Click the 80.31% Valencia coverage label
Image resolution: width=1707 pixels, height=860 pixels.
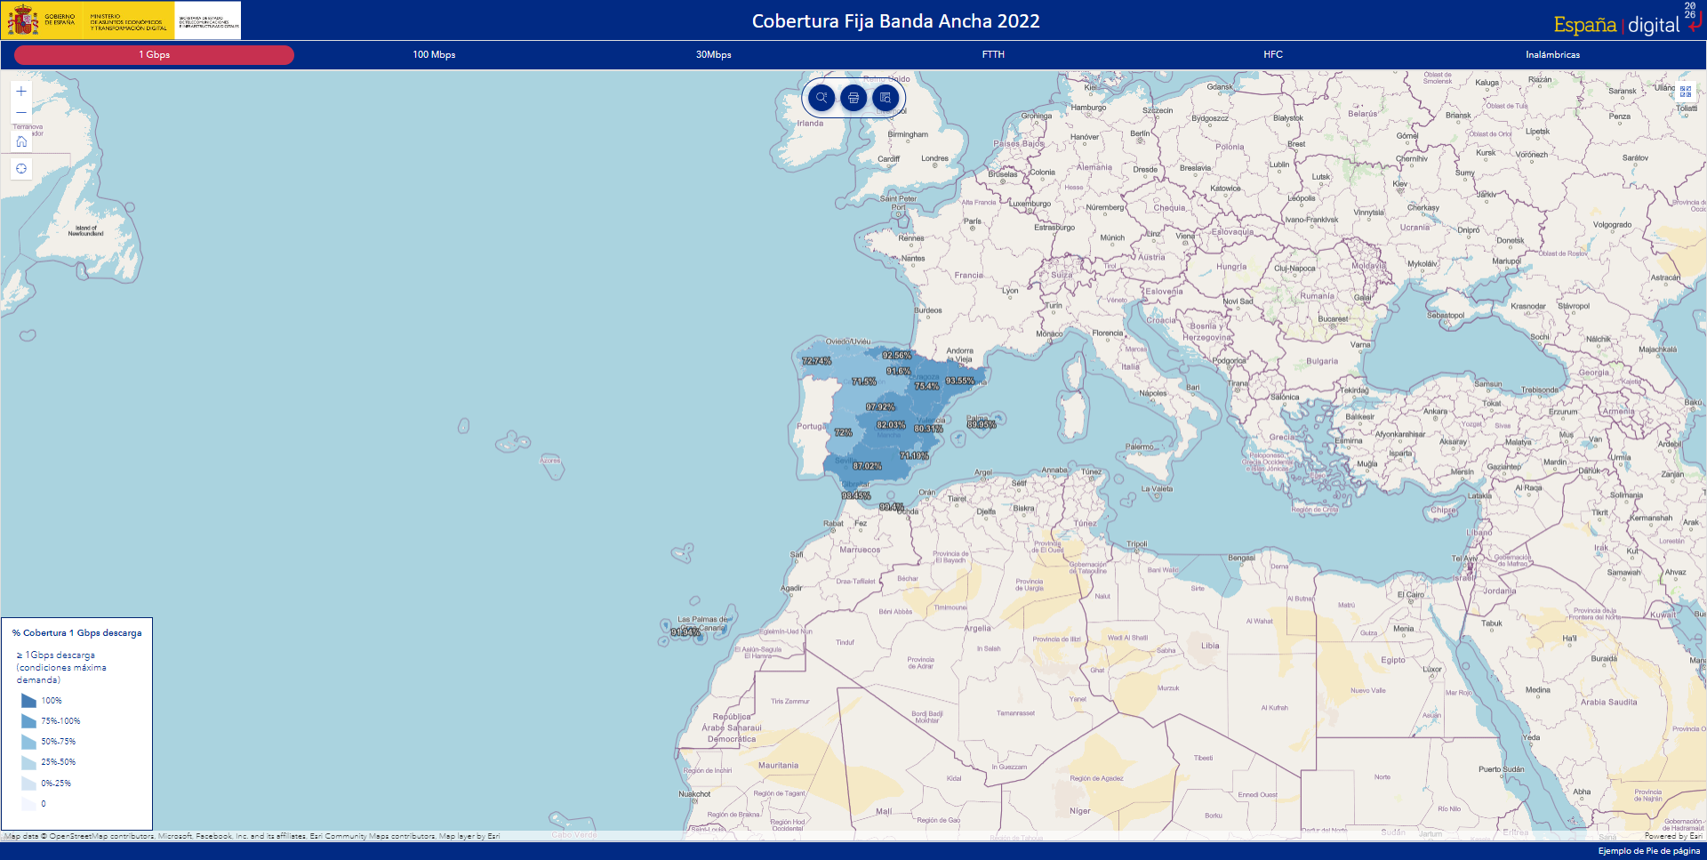pos(928,429)
